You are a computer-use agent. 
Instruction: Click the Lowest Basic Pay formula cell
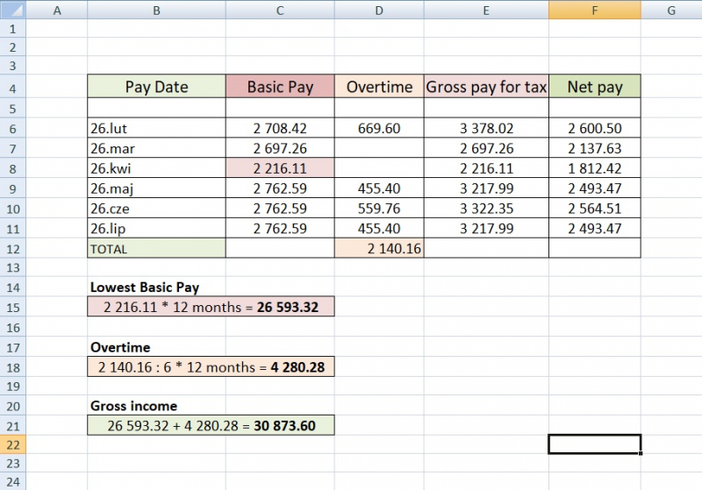[211, 308]
